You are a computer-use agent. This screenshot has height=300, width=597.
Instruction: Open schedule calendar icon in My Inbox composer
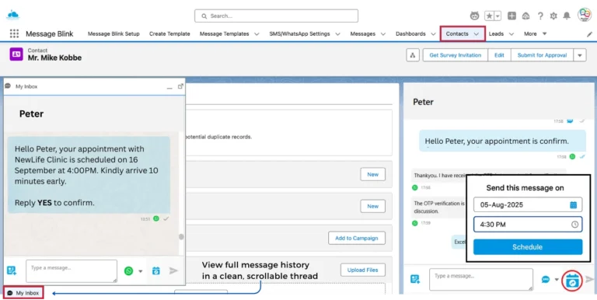(x=156, y=271)
